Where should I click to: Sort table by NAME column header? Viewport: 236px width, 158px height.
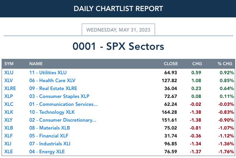pyautogui.click(x=36, y=64)
